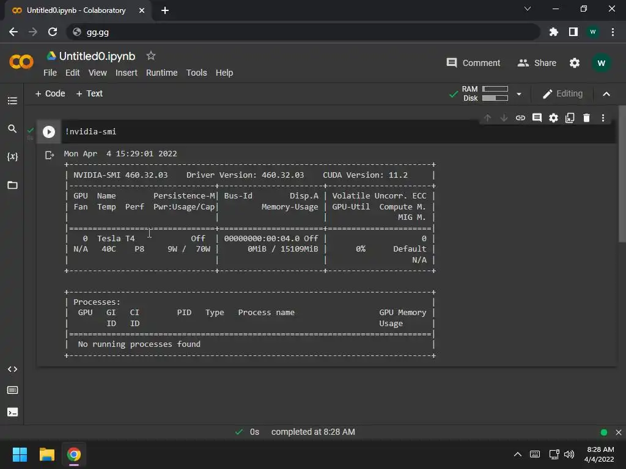This screenshot has height=469, width=626.
Task: Add a new Text cell
Action: (x=89, y=93)
